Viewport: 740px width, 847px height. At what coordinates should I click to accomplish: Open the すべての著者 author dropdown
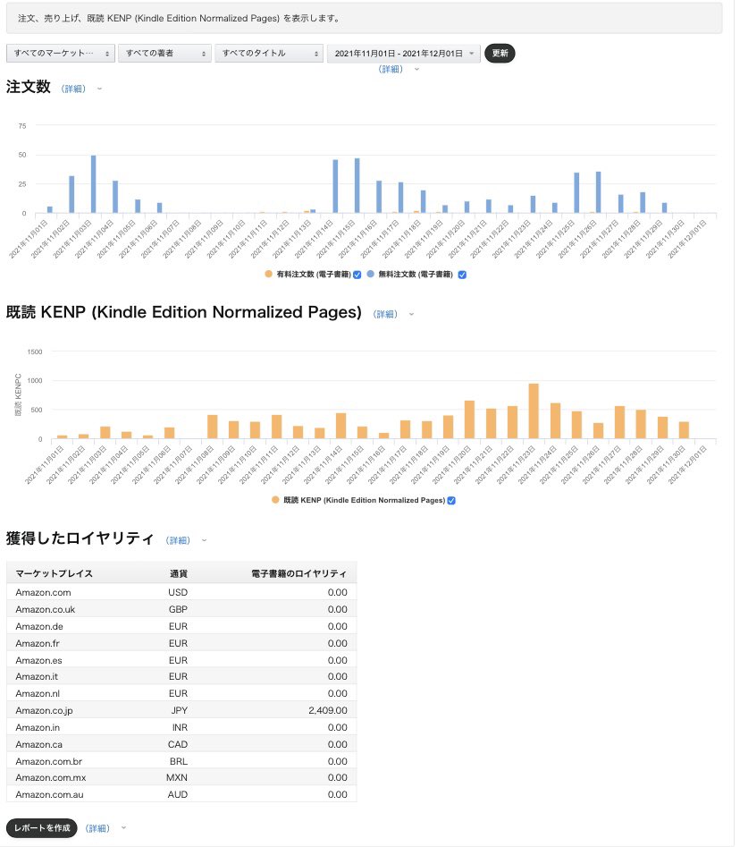164,53
